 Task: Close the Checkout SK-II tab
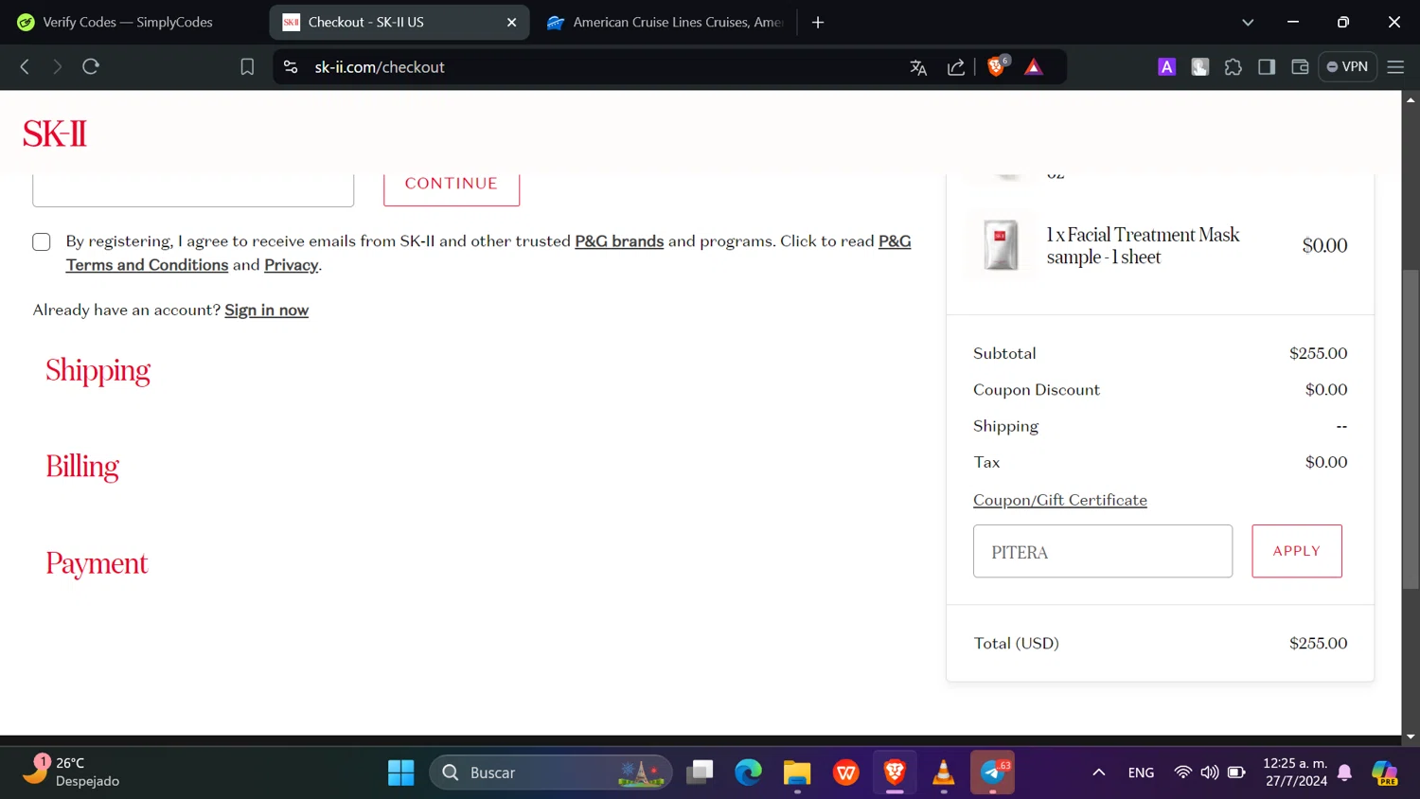[511, 22]
